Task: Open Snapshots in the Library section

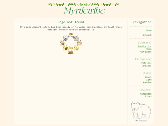Action: pos(146,52)
